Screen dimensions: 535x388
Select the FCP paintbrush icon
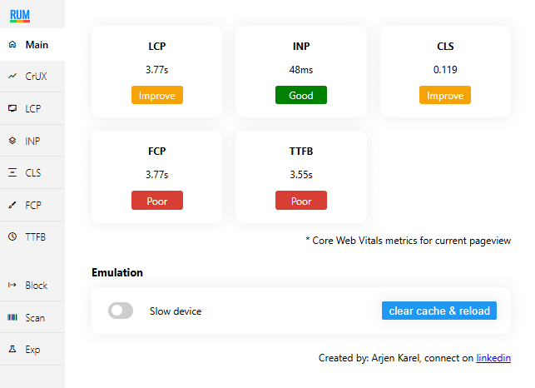pos(12,205)
